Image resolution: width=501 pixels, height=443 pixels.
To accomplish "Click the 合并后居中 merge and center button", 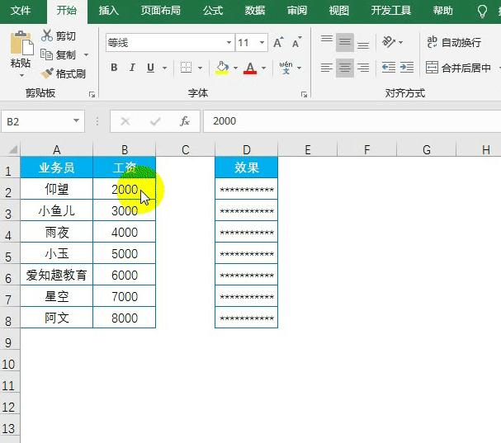I will [x=458, y=68].
